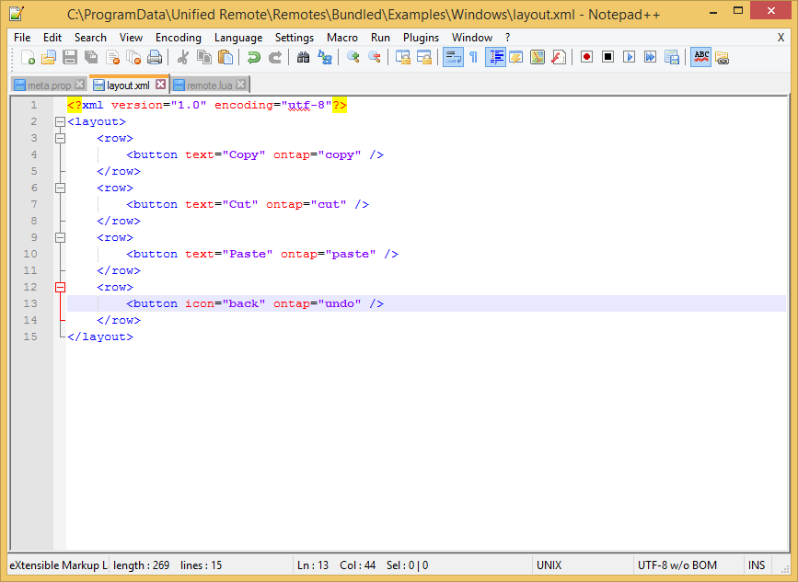Viewport: 798px width, 582px height.
Task: Close the remote.lua tab
Action: click(241, 85)
